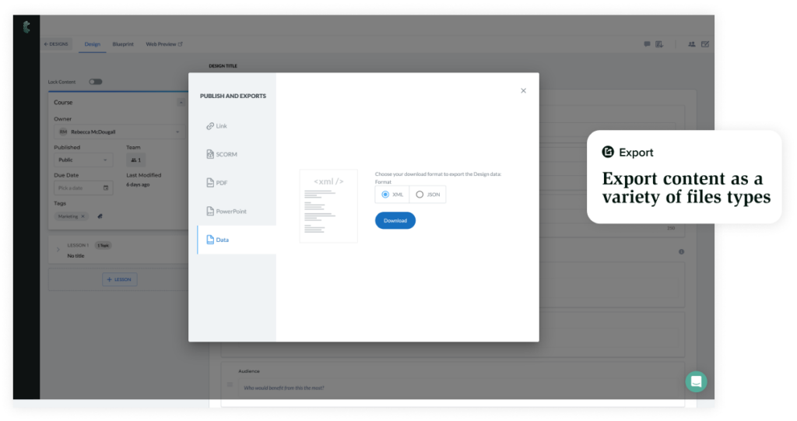Choose the JSON format radio button

(420, 195)
